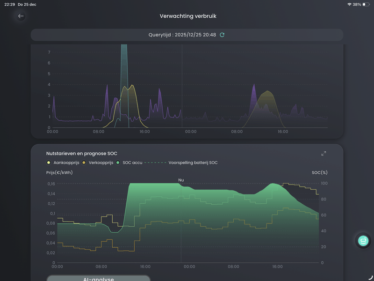Refresh the query time
The image size is (374, 281).
tap(222, 35)
